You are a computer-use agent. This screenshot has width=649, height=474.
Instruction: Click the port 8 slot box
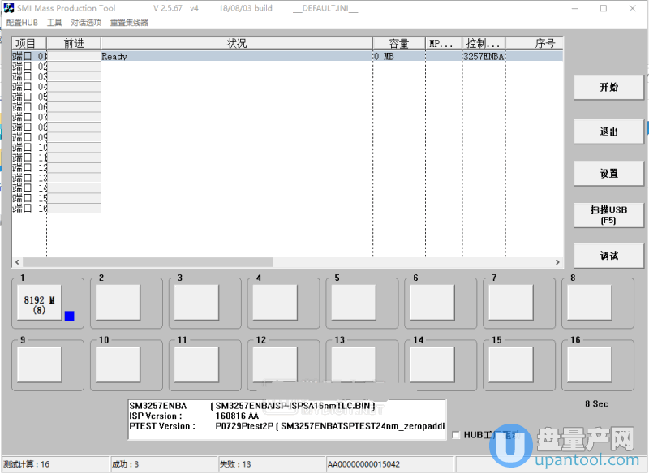pyautogui.click(x=588, y=304)
